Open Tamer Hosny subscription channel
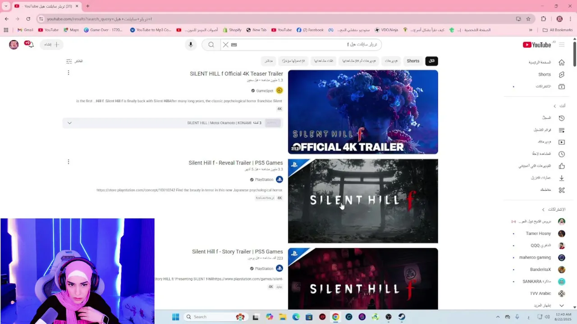Viewport: 577px width, 324px height. pos(538,234)
